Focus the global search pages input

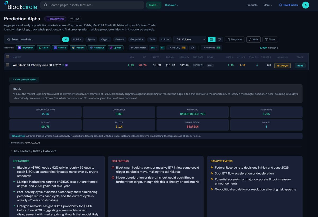coord(92,5)
